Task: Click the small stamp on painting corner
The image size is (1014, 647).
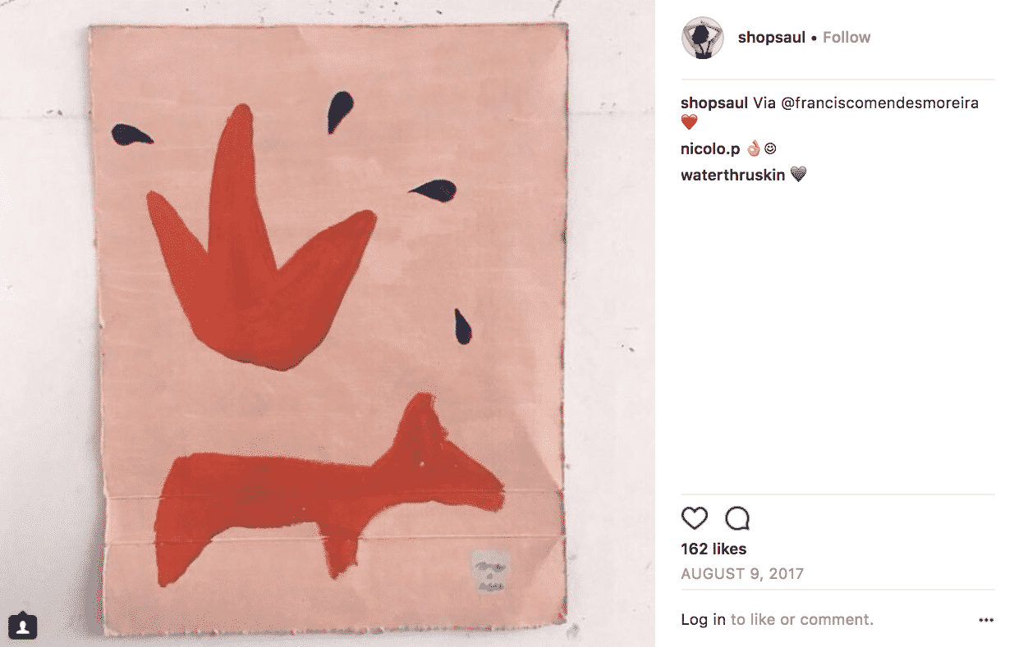Action: 491,571
